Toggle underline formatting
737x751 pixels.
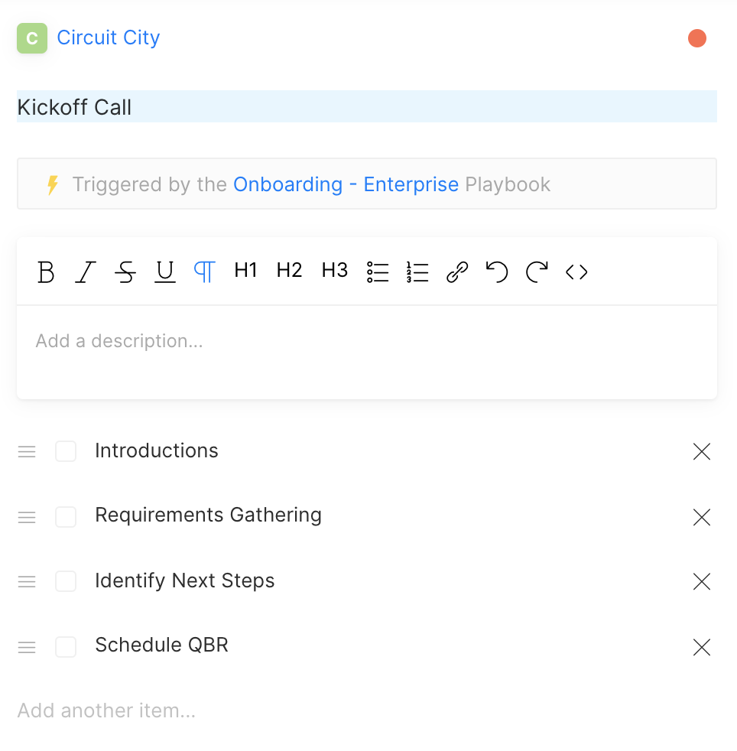click(165, 272)
